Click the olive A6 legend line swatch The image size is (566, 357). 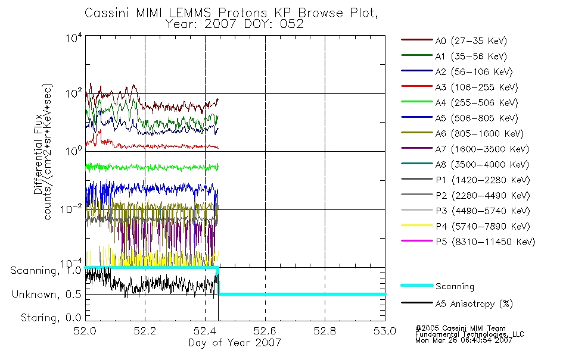click(416, 133)
